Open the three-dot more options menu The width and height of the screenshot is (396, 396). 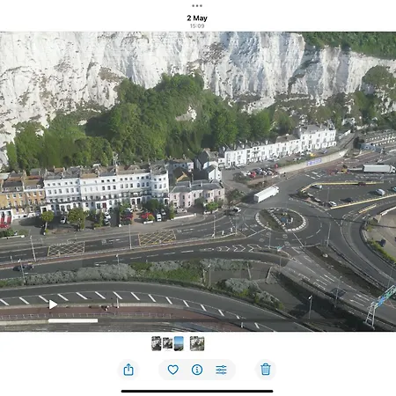pos(197,5)
